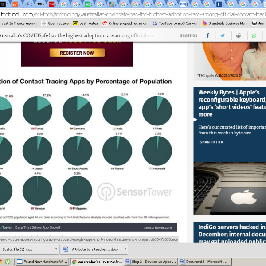Open Invest In France Agency bookmark
This screenshot has height=266, width=266.
click(x=18, y=23)
